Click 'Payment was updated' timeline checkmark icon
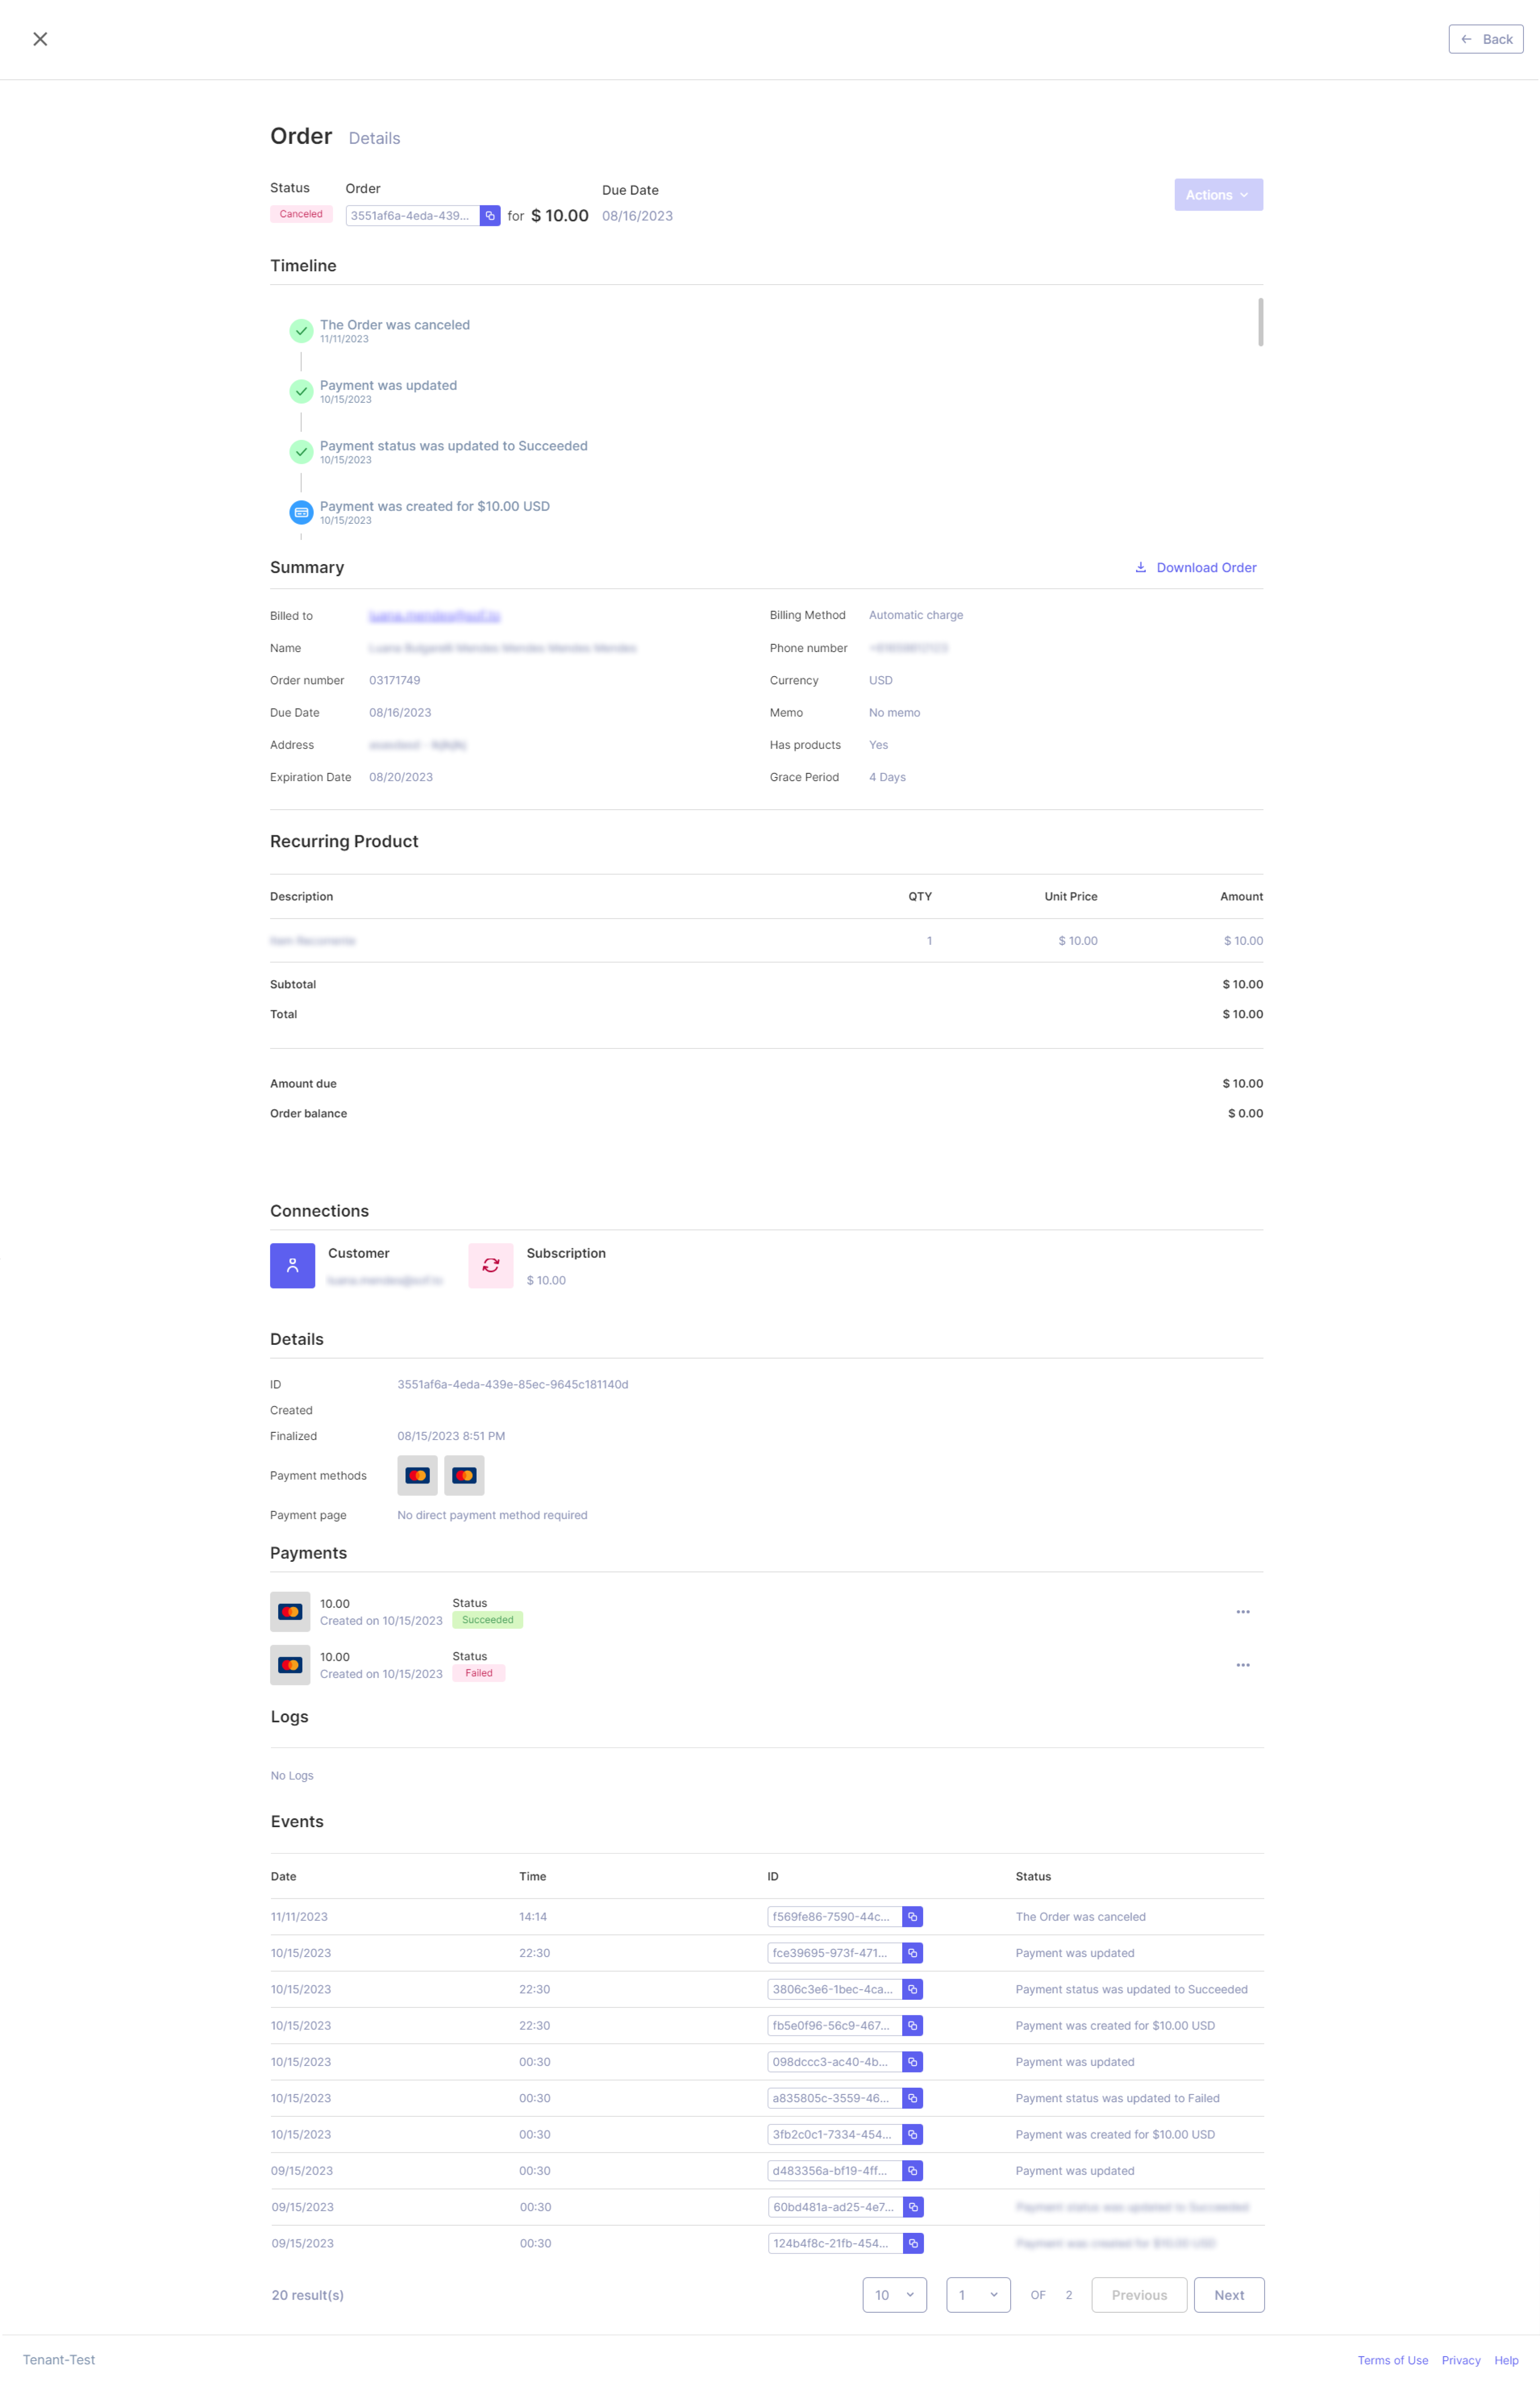 pos(301,391)
